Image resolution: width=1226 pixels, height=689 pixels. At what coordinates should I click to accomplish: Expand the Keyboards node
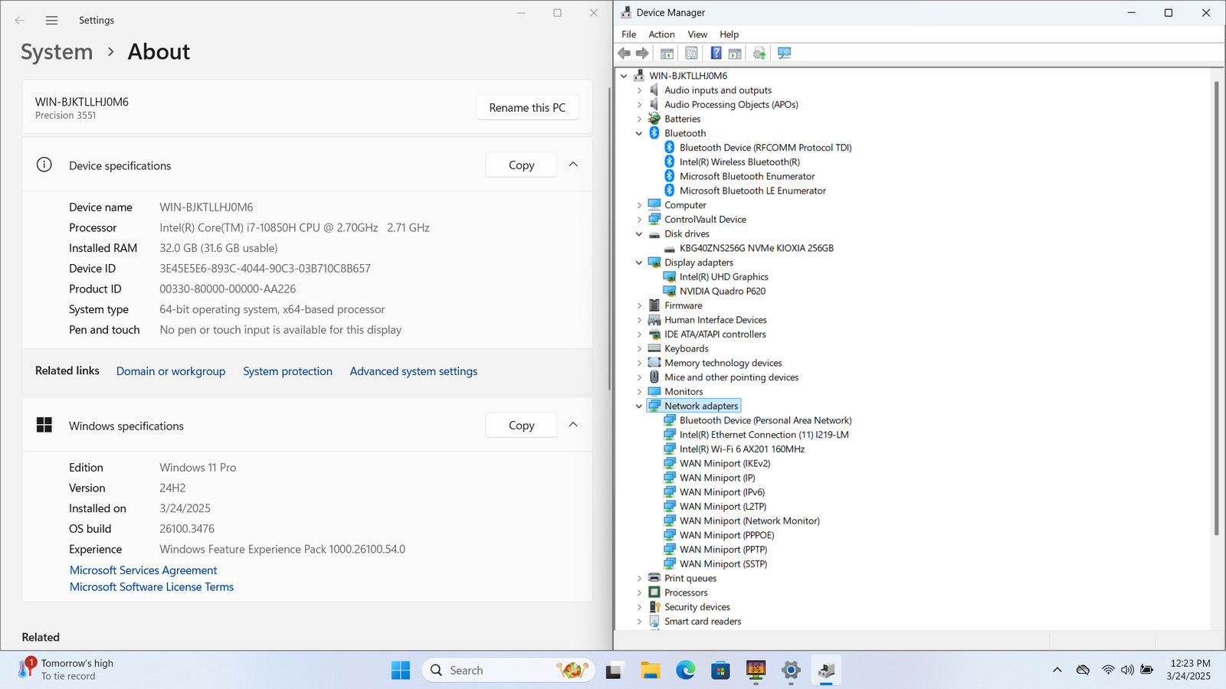coord(639,348)
